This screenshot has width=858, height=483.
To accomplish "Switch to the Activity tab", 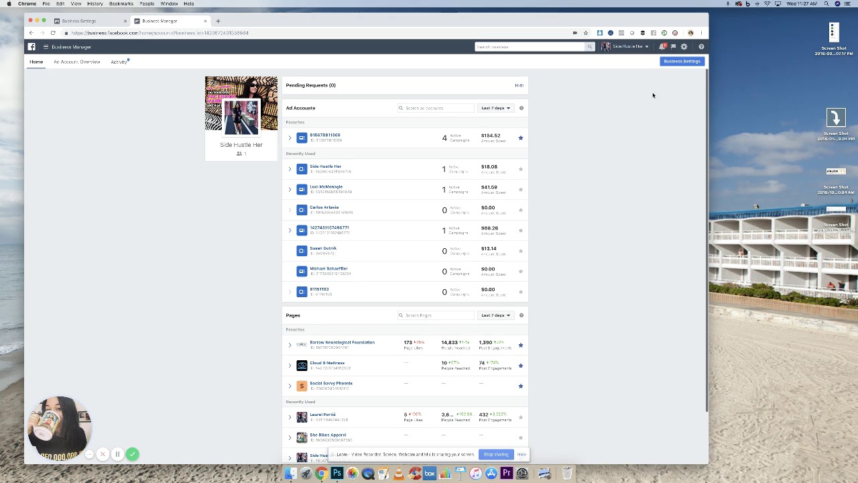I will click(x=119, y=62).
